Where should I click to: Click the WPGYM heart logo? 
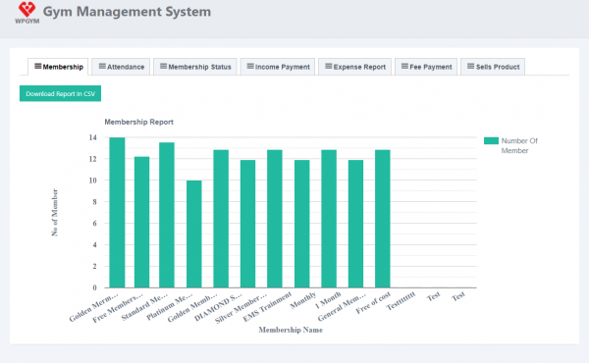coord(27,13)
